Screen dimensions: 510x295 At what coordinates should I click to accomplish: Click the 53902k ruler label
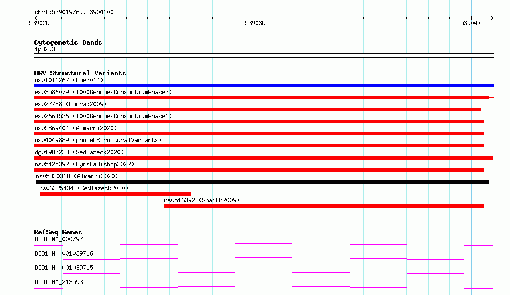tap(39, 23)
